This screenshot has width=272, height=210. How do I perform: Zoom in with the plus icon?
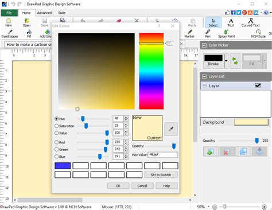(x=264, y=207)
